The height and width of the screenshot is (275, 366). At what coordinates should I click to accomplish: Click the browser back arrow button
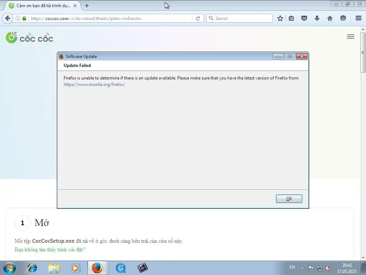click(8, 18)
